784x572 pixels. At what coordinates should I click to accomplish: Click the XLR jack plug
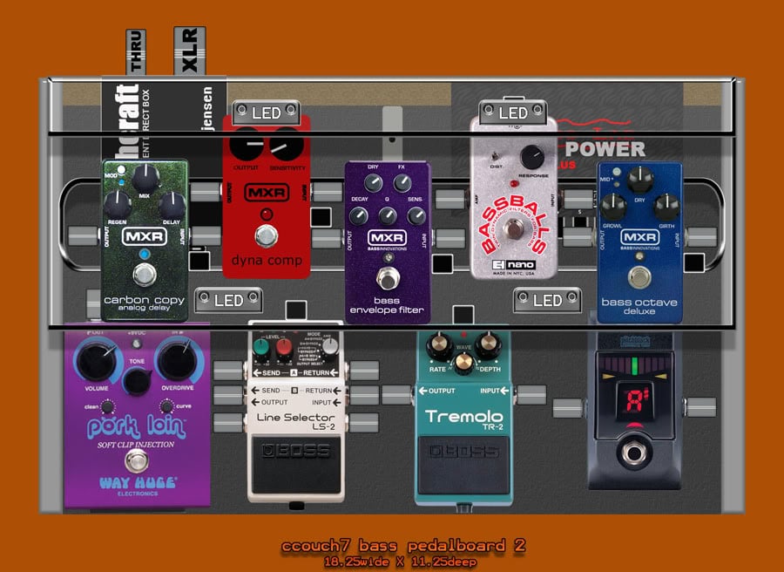pos(190,51)
